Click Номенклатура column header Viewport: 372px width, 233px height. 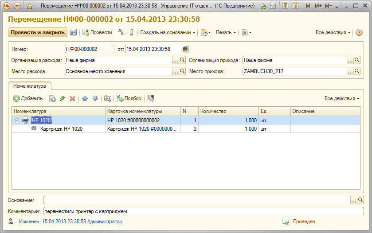pyautogui.click(x=59, y=111)
